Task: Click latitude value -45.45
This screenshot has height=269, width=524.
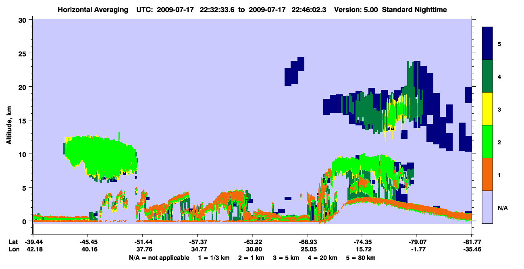Action: coord(87,242)
